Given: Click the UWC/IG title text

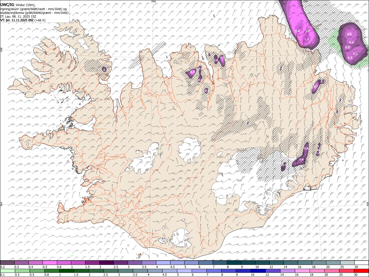Looking at the screenshot, I should click(7, 5).
